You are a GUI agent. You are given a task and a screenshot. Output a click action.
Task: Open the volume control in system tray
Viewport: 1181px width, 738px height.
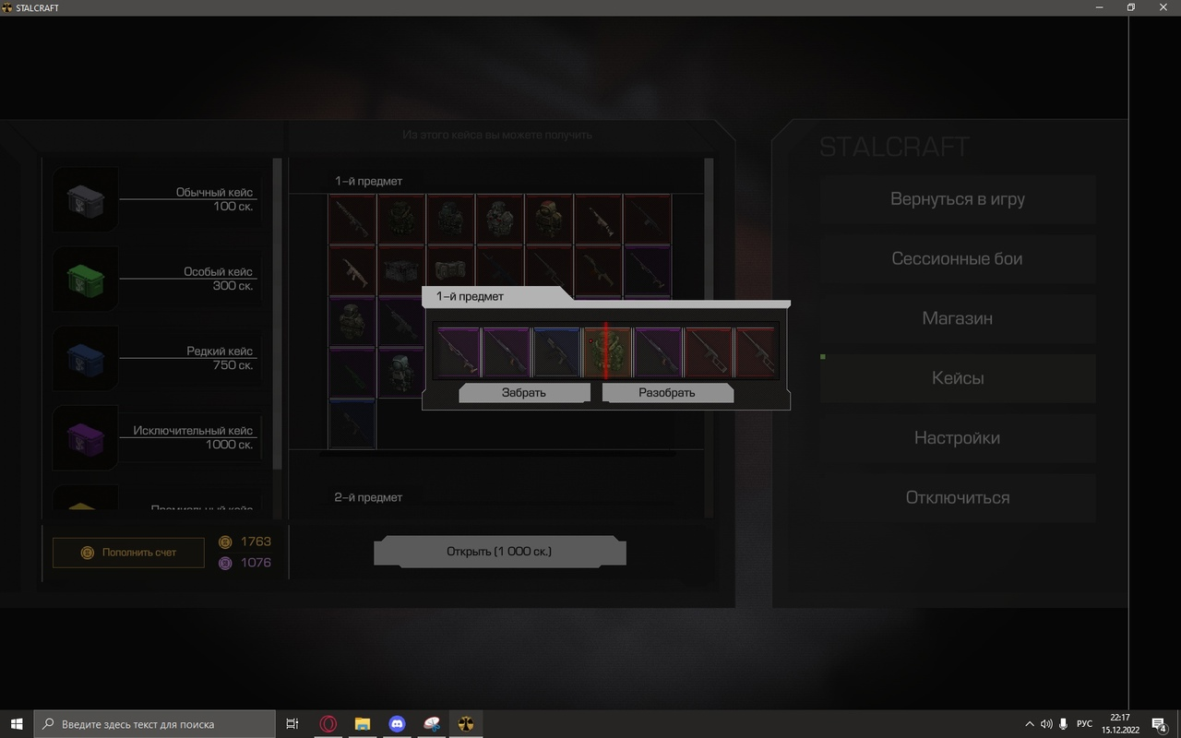(x=1046, y=724)
